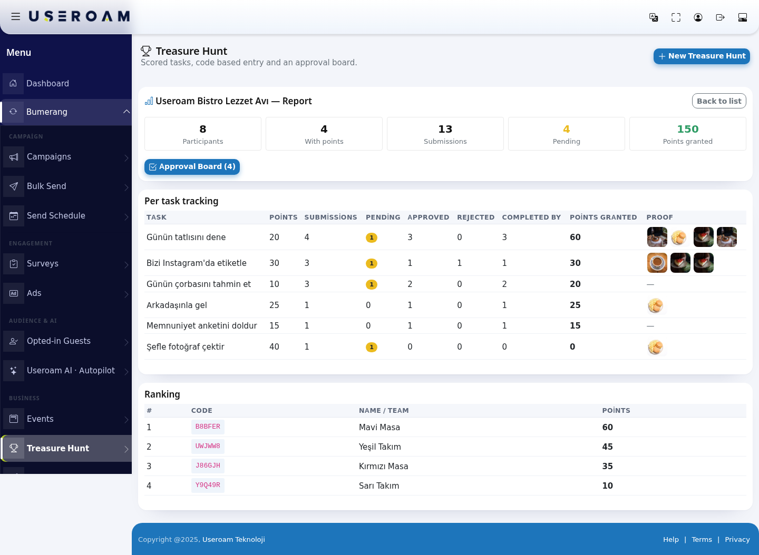Open the language translation icon
This screenshot has width=759, height=555.
pyautogui.click(x=654, y=17)
